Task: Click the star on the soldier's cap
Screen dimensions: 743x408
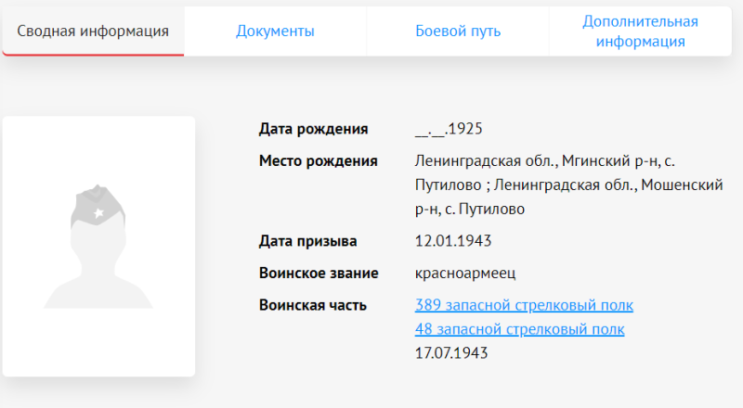Action: (x=98, y=215)
